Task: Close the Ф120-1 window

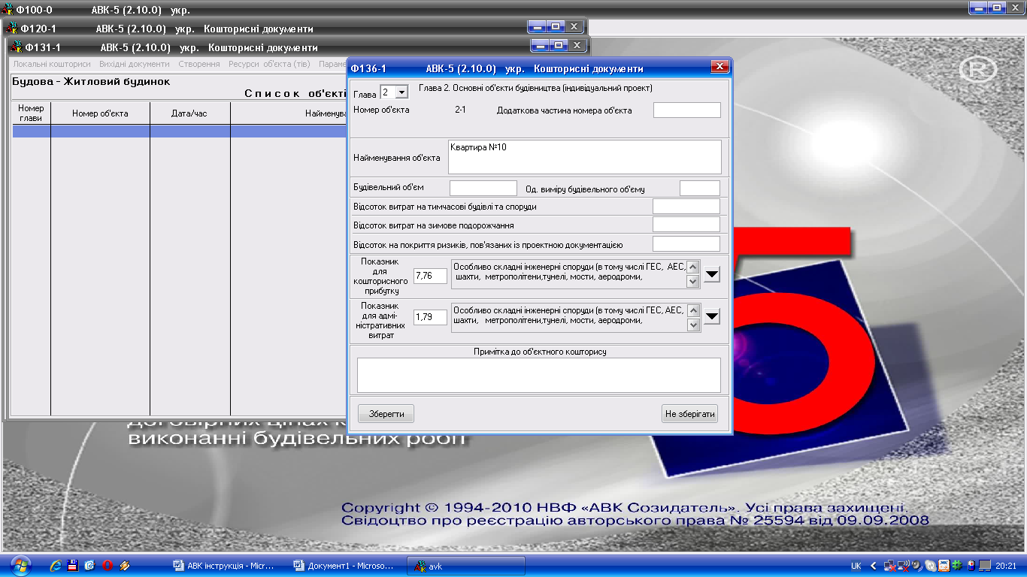Action: pos(574,27)
